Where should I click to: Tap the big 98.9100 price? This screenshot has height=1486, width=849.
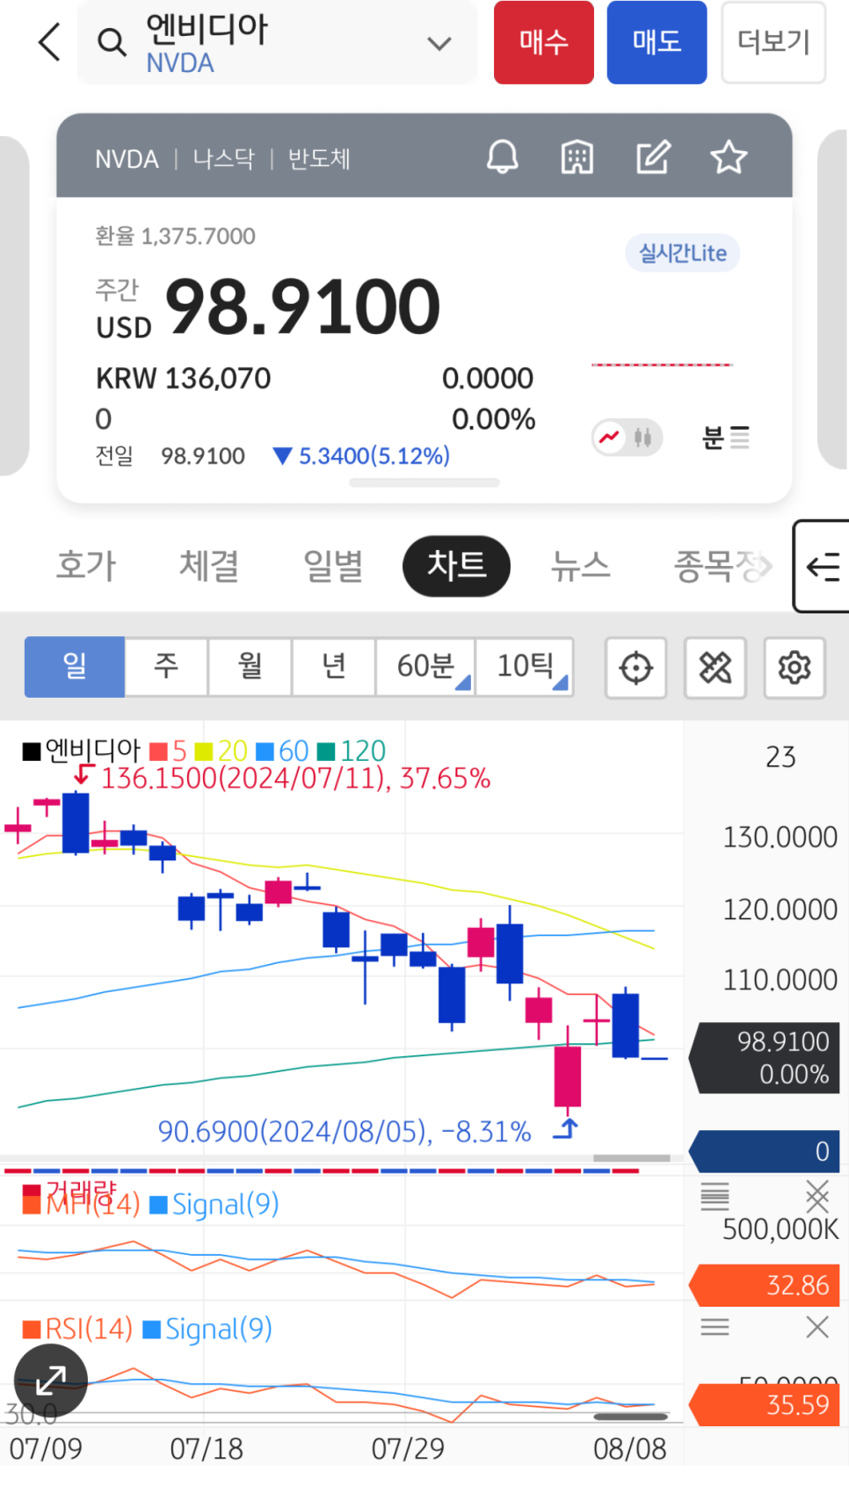click(303, 307)
